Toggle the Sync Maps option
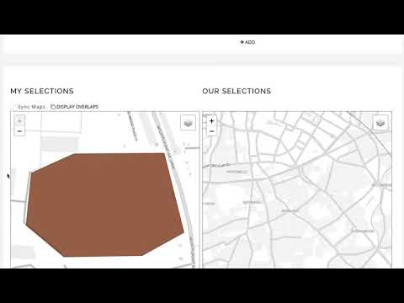 coord(31,107)
